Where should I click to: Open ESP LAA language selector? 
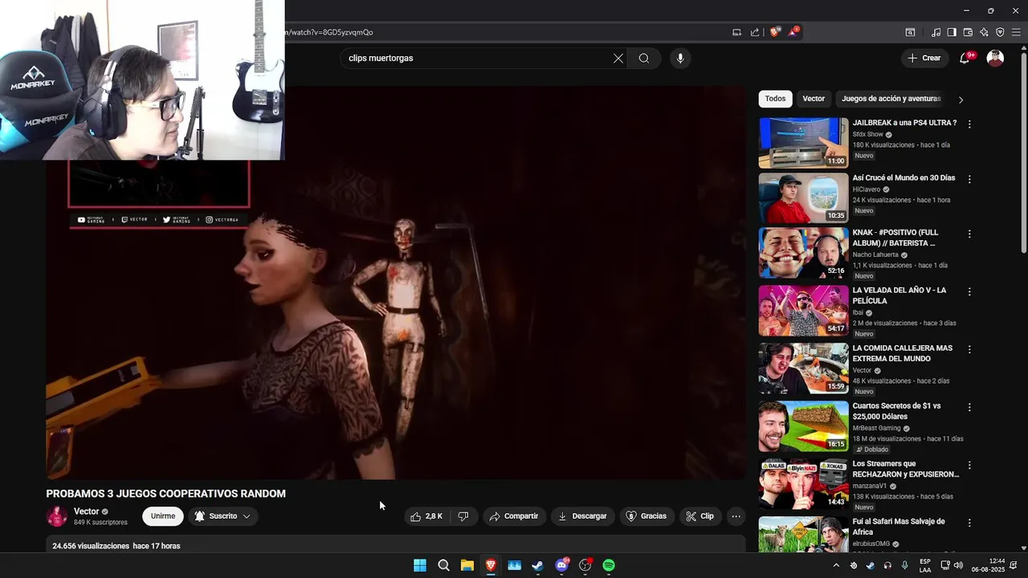click(925, 565)
